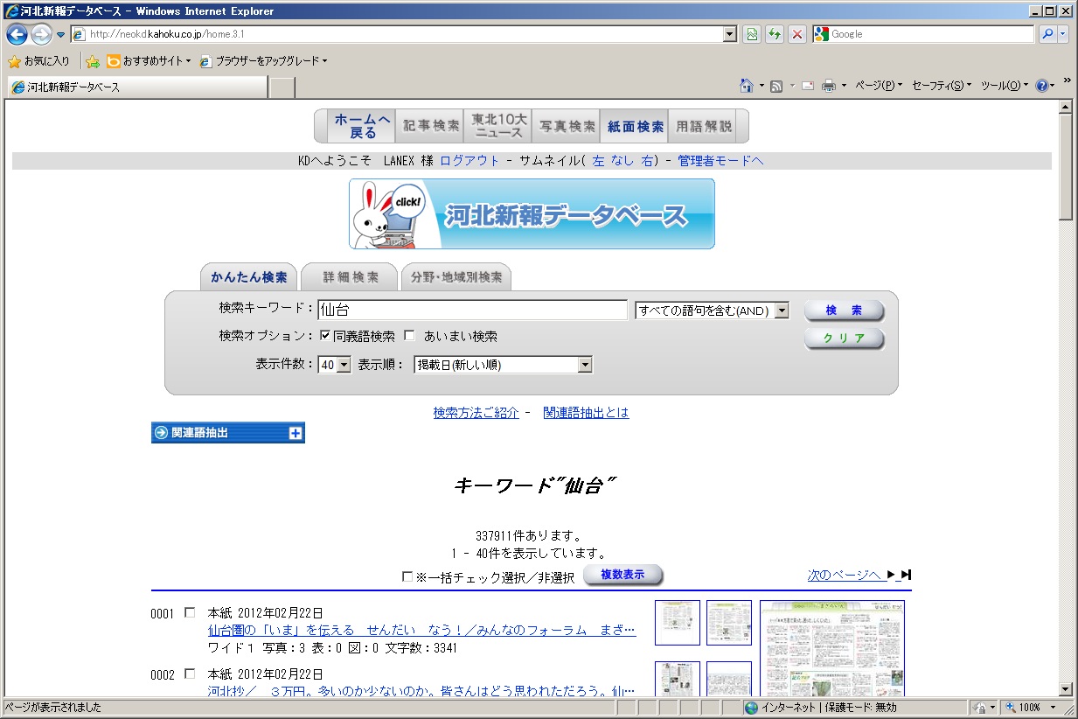1078x719 pixels.
Task: Jump to last page arrow icon
Action: (x=907, y=575)
